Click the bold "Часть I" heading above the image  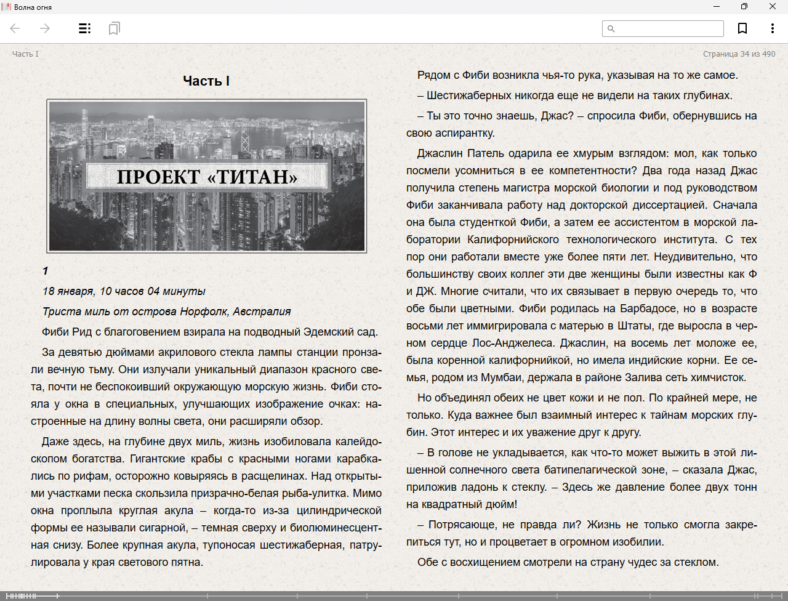point(206,81)
